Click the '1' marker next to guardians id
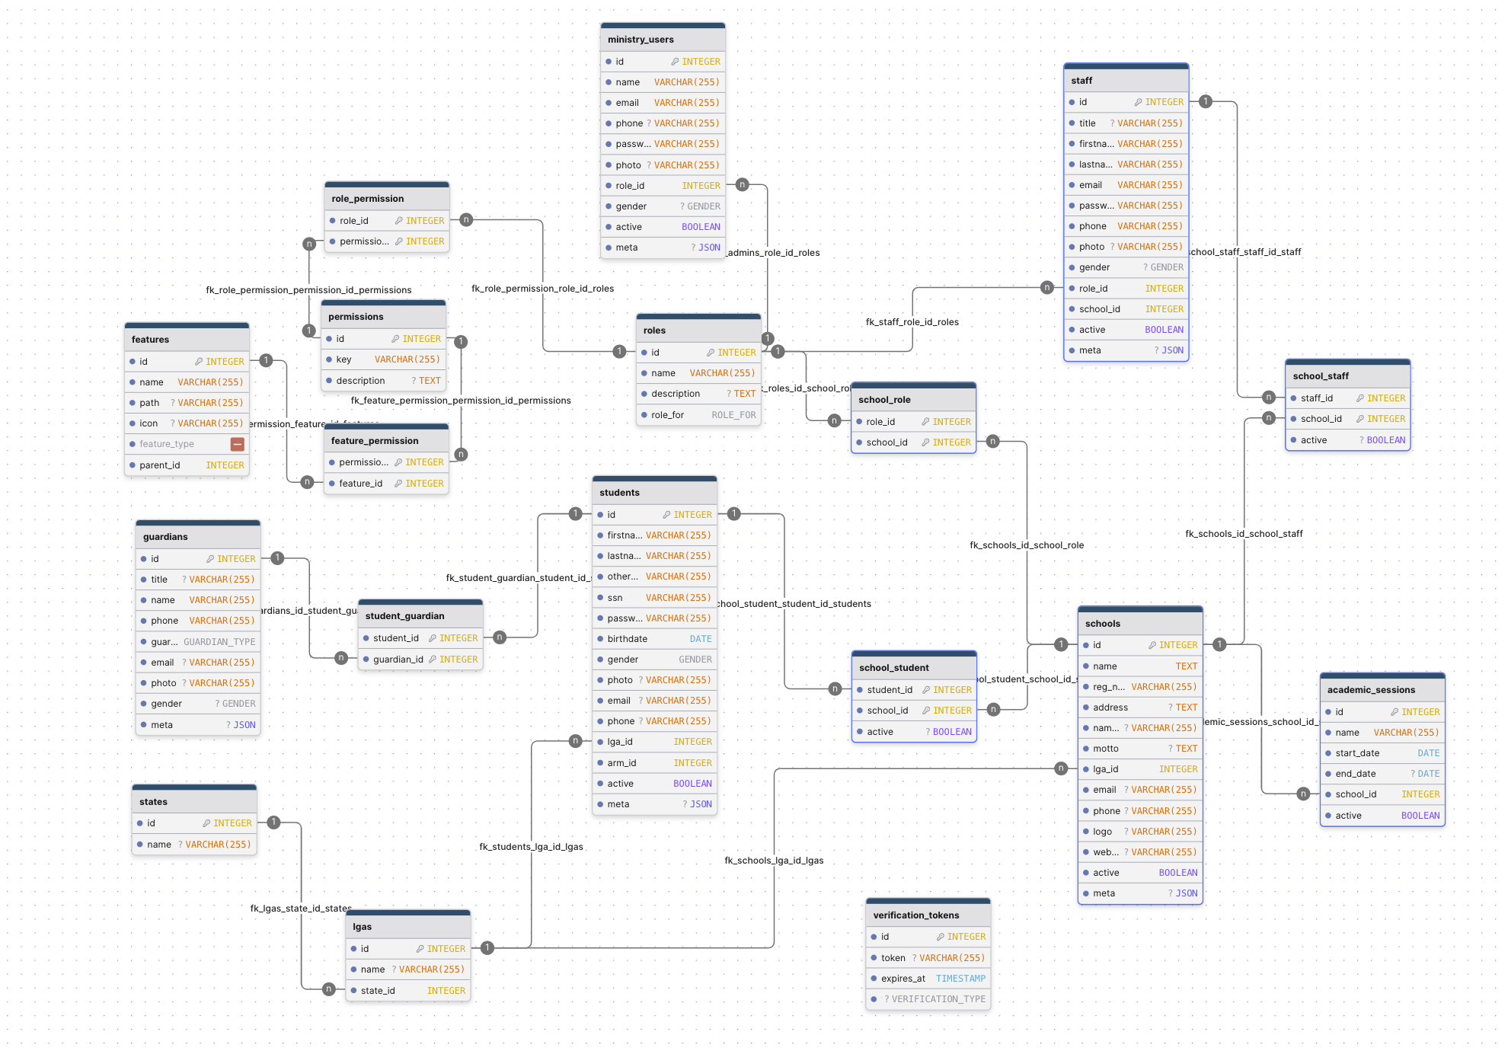This screenshot has width=1508, height=1054. tap(278, 558)
